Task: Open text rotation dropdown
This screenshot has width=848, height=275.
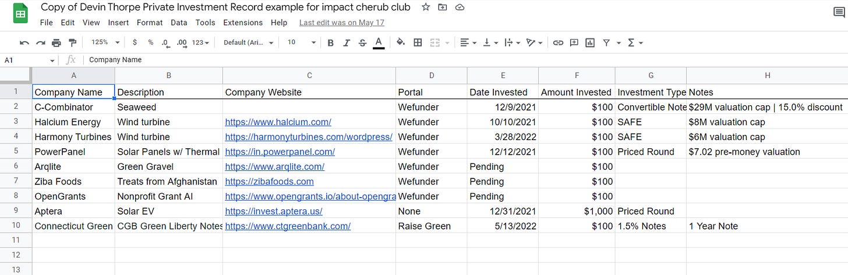Action: (533, 42)
